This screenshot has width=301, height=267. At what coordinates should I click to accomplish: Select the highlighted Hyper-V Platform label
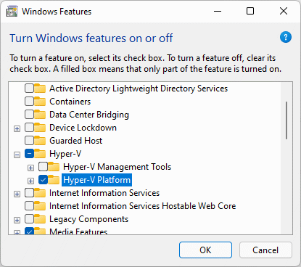tap(96, 180)
